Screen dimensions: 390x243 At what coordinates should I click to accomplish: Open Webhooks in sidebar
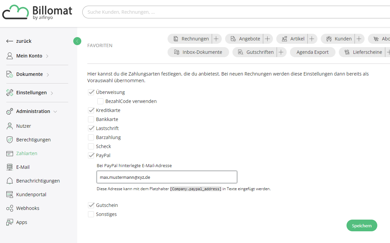pyautogui.click(x=28, y=208)
